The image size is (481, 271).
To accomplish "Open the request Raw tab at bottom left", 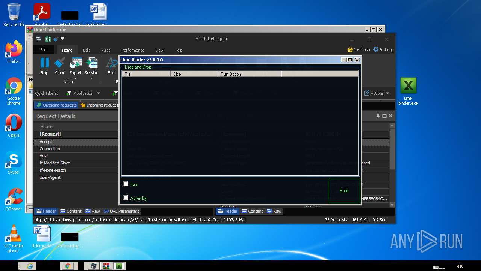I will (x=92, y=211).
